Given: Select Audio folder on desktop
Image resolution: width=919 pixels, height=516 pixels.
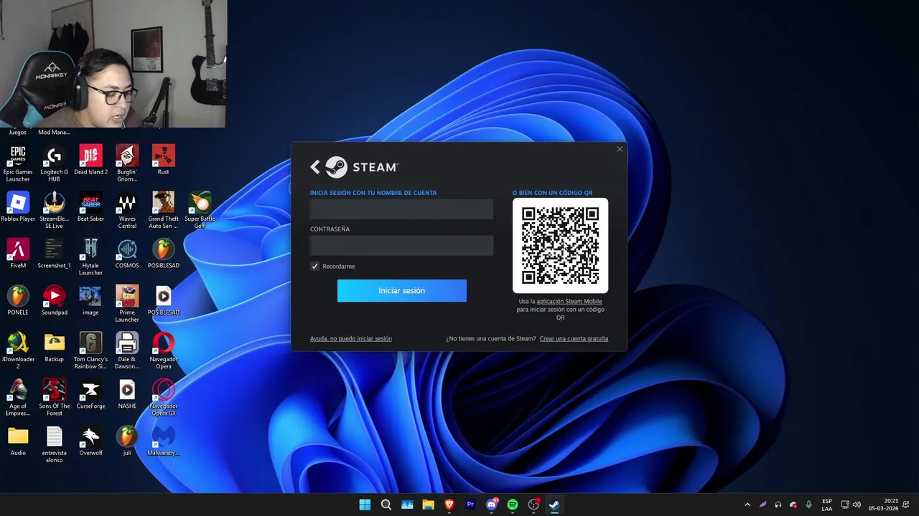Looking at the screenshot, I should 18,441.
